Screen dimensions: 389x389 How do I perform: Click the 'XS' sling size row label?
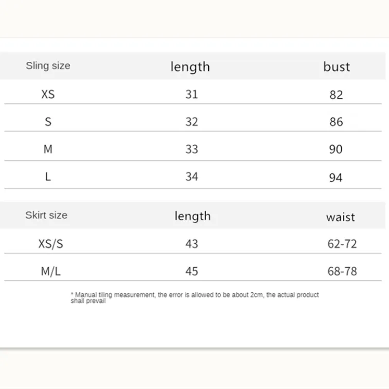[48, 94]
